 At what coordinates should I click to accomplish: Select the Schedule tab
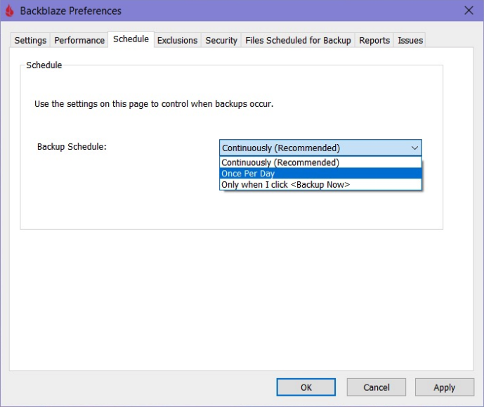[x=131, y=39]
